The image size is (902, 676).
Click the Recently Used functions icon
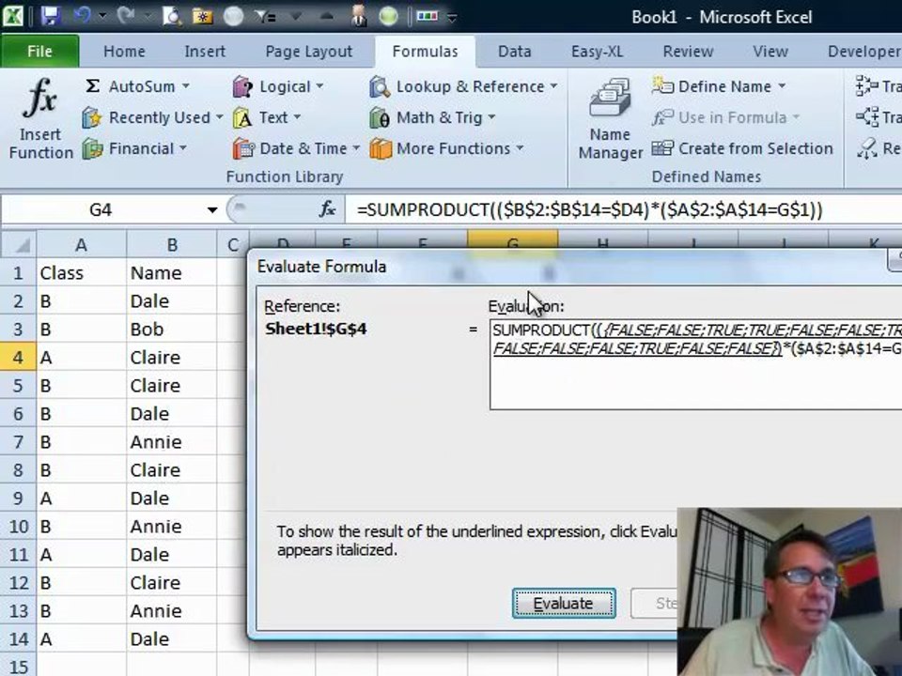(92, 117)
